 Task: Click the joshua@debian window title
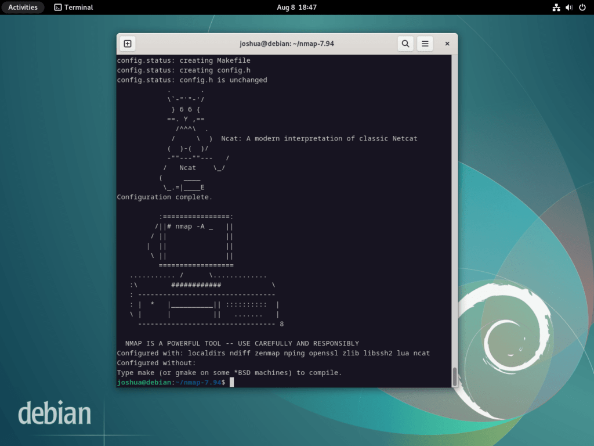287,43
